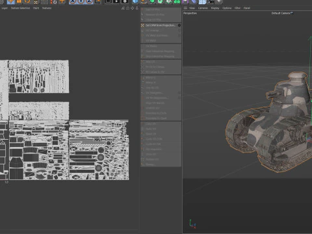Toggle the X axis lock
Screen dimensions: 312x234
pos(73,2)
